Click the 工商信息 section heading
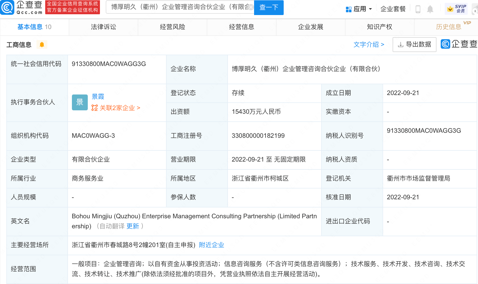Viewport: 478px width, 284px height. (x=19, y=45)
